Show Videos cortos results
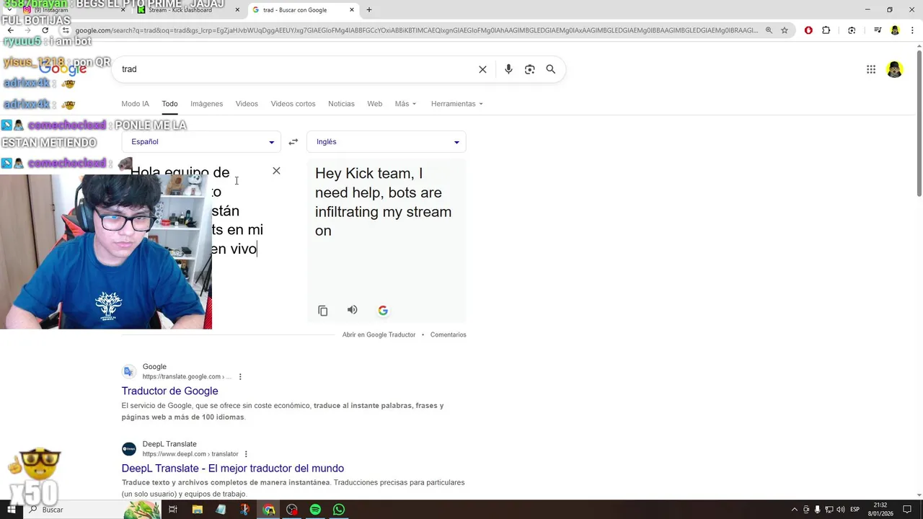This screenshot has width=923, height=519. pos(293,104)
